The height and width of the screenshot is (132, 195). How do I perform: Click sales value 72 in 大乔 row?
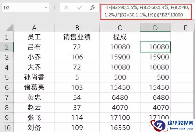click(x=77, y=67)
